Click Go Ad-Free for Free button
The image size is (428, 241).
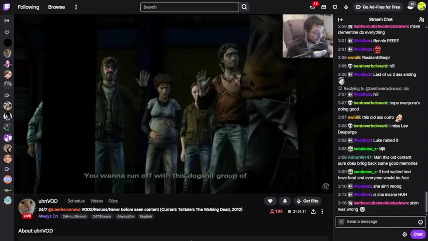[x=378, y=7]
